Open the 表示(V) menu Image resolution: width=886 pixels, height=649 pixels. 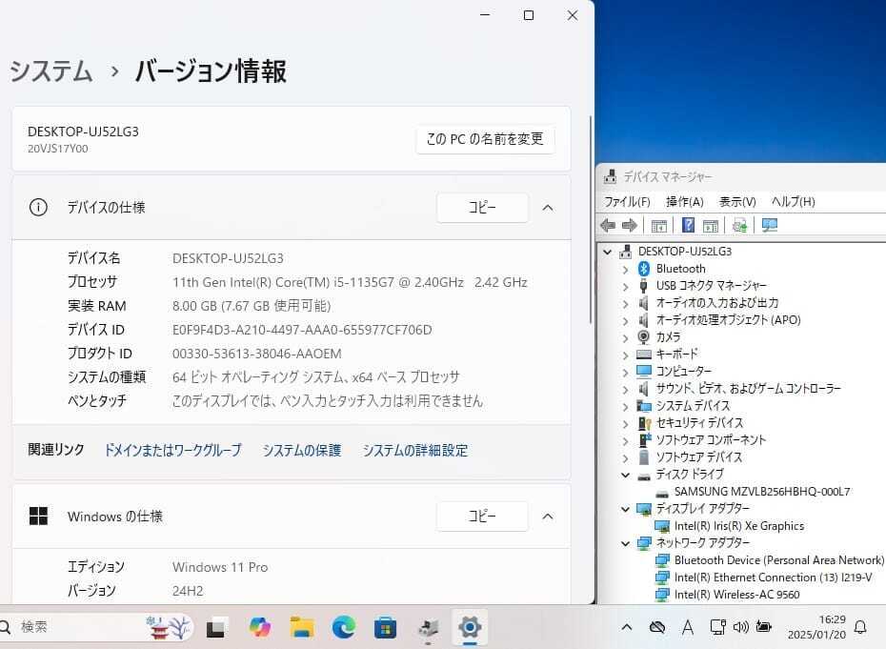click(736, 202)
